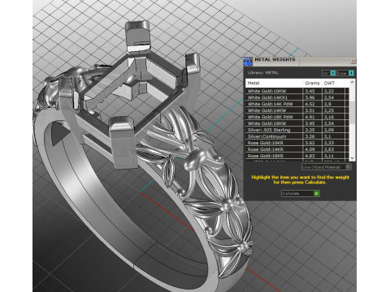Select the White Gold:18K PdW row
Viewport: 390px width, 292px height.
click(297, 117)
